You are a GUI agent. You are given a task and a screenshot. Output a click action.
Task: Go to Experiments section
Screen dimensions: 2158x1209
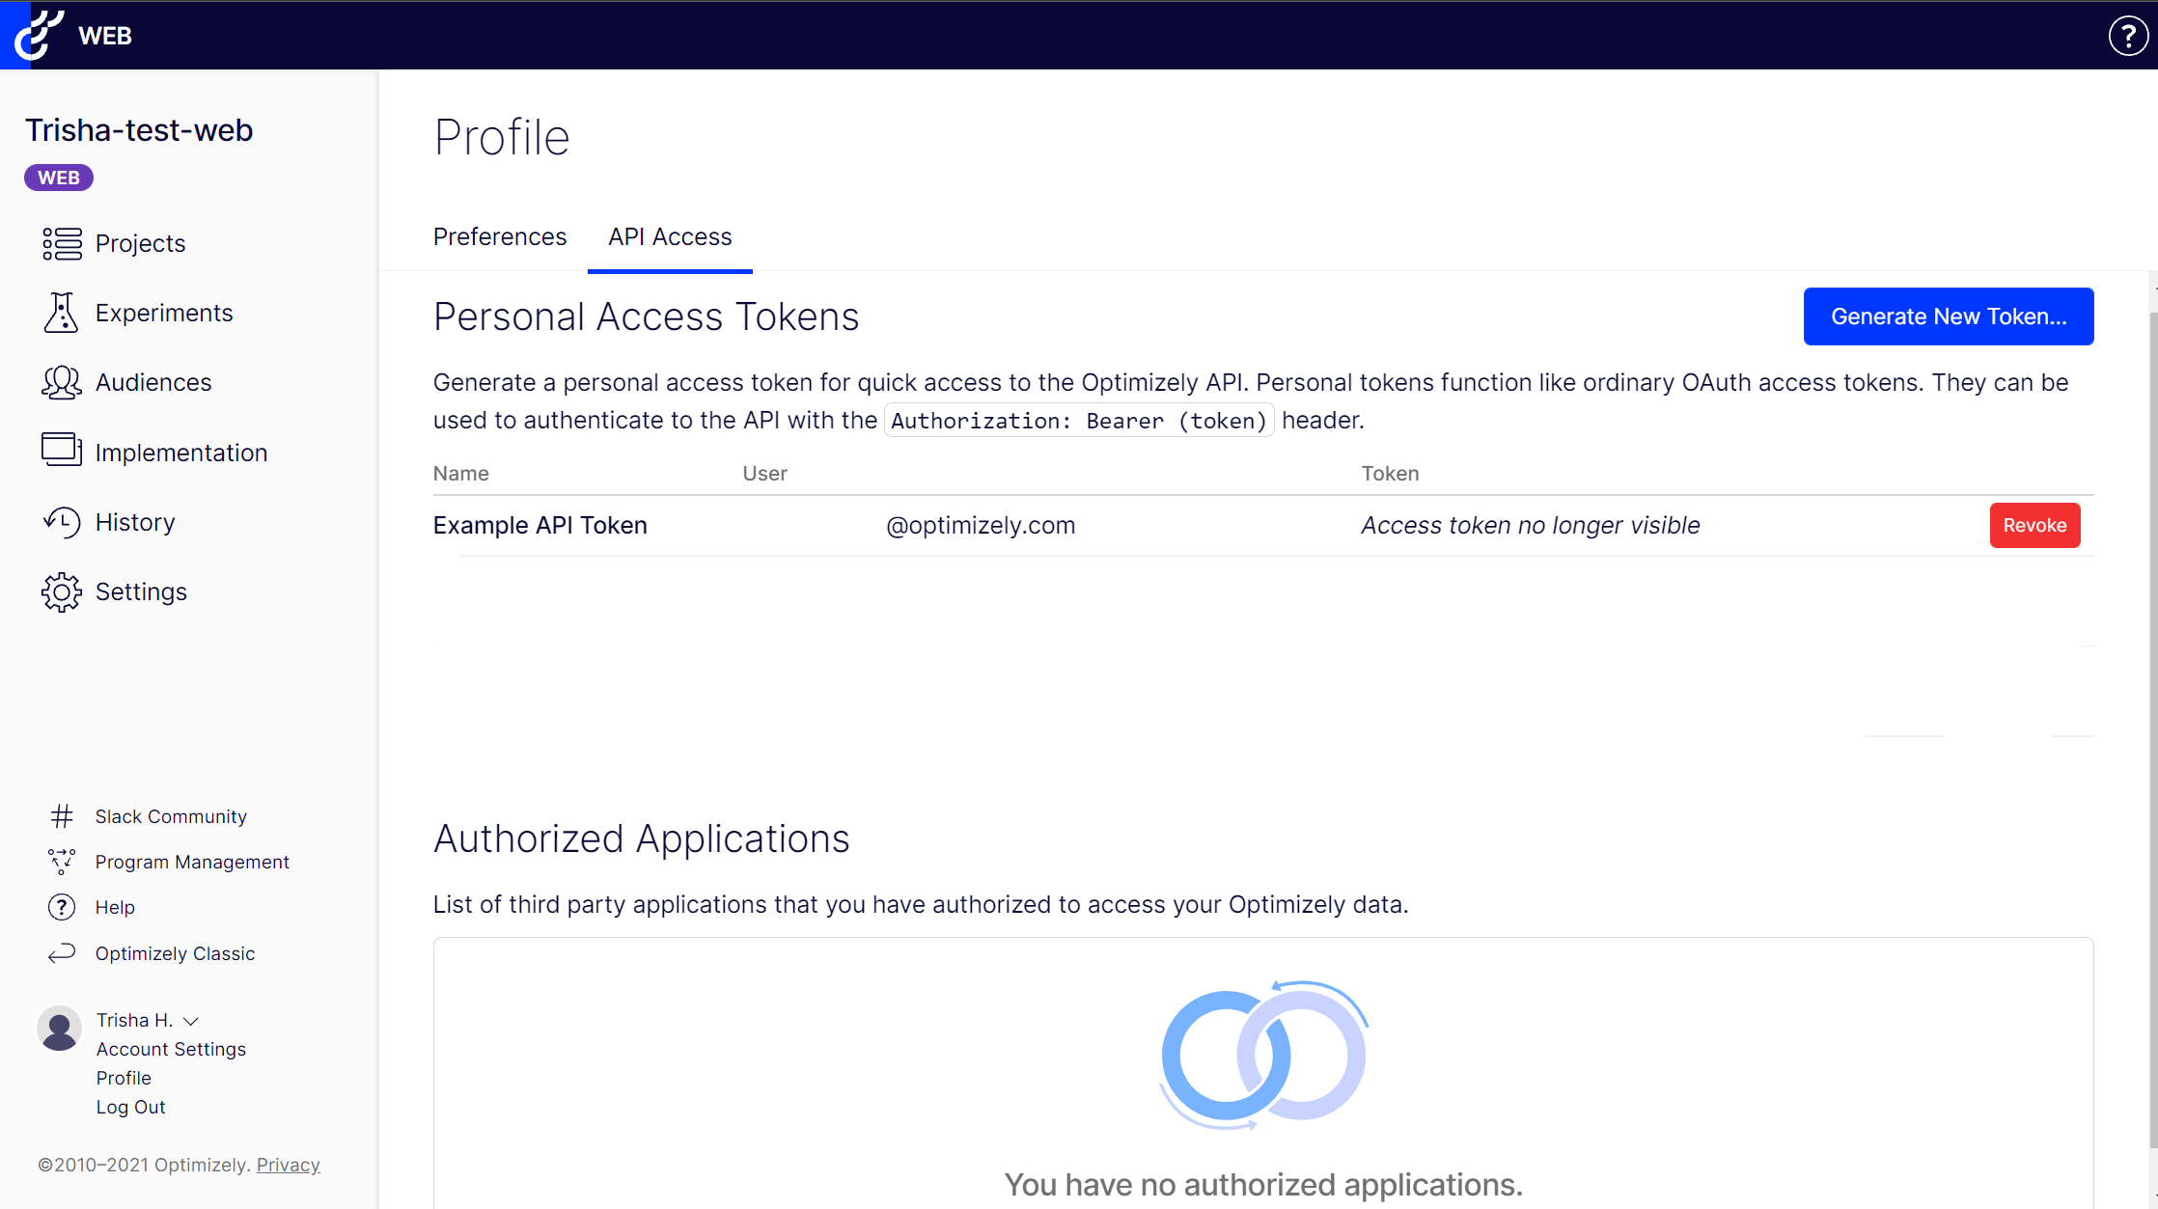click(164, 313)
